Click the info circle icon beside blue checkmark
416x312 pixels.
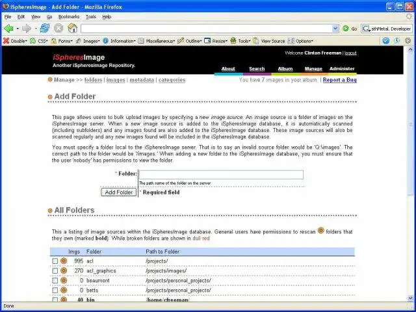coord(396,41)
